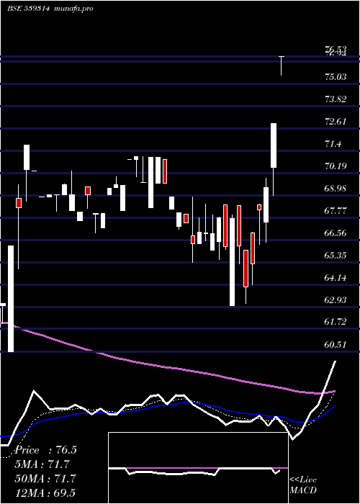Click inside the MACD inset chart box

coord(198,468)
